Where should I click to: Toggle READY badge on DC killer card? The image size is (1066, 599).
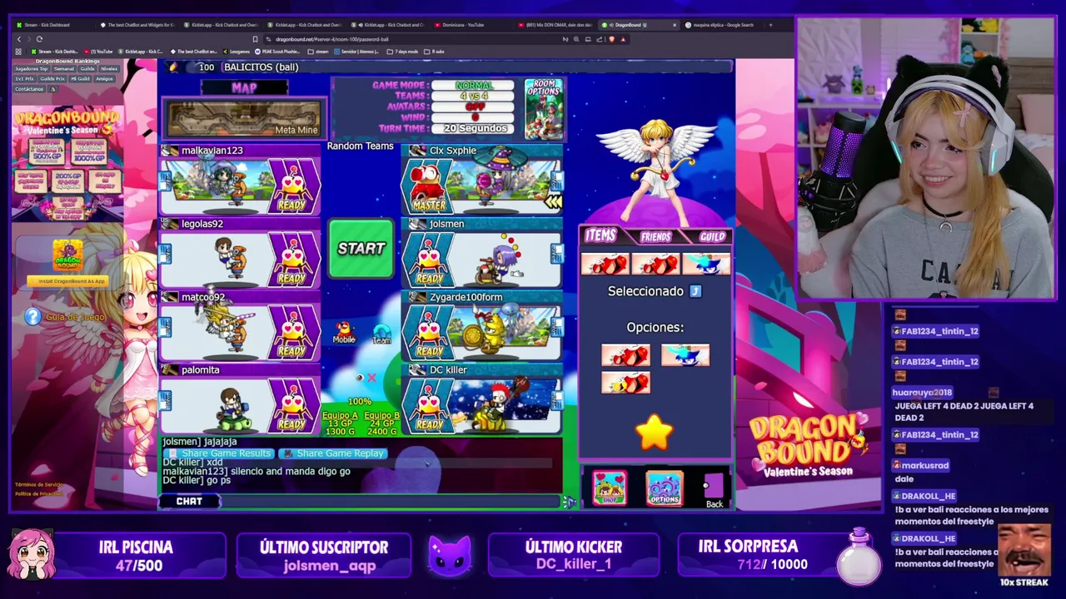(x=429, y=407)
